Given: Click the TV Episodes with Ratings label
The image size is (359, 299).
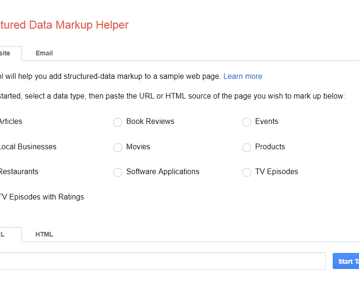Looking at the screenshot, I should pyautogui.click(x=41, y=197).
